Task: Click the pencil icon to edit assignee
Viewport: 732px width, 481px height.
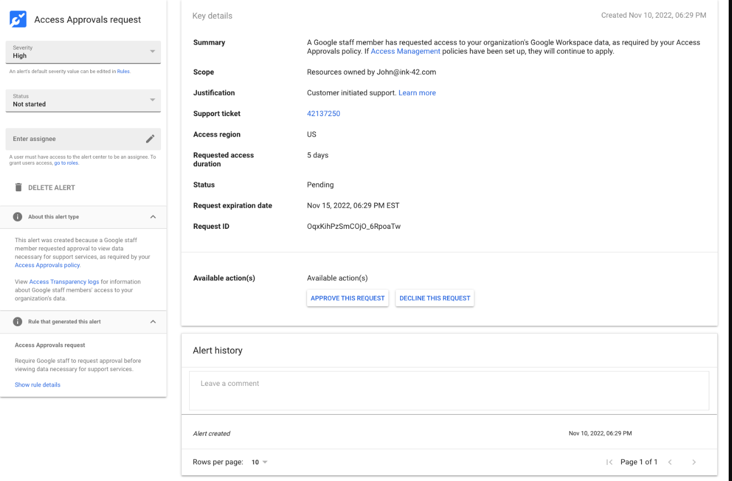Action: click(150, 139)
